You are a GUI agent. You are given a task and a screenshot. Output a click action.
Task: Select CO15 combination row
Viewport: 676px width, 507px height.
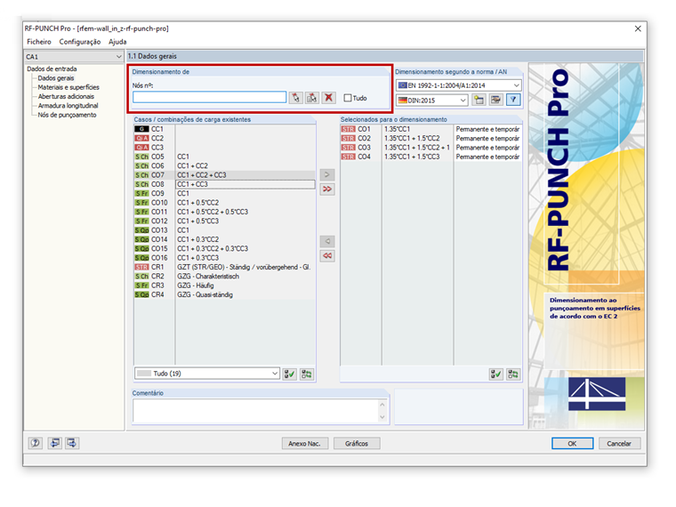224,249
